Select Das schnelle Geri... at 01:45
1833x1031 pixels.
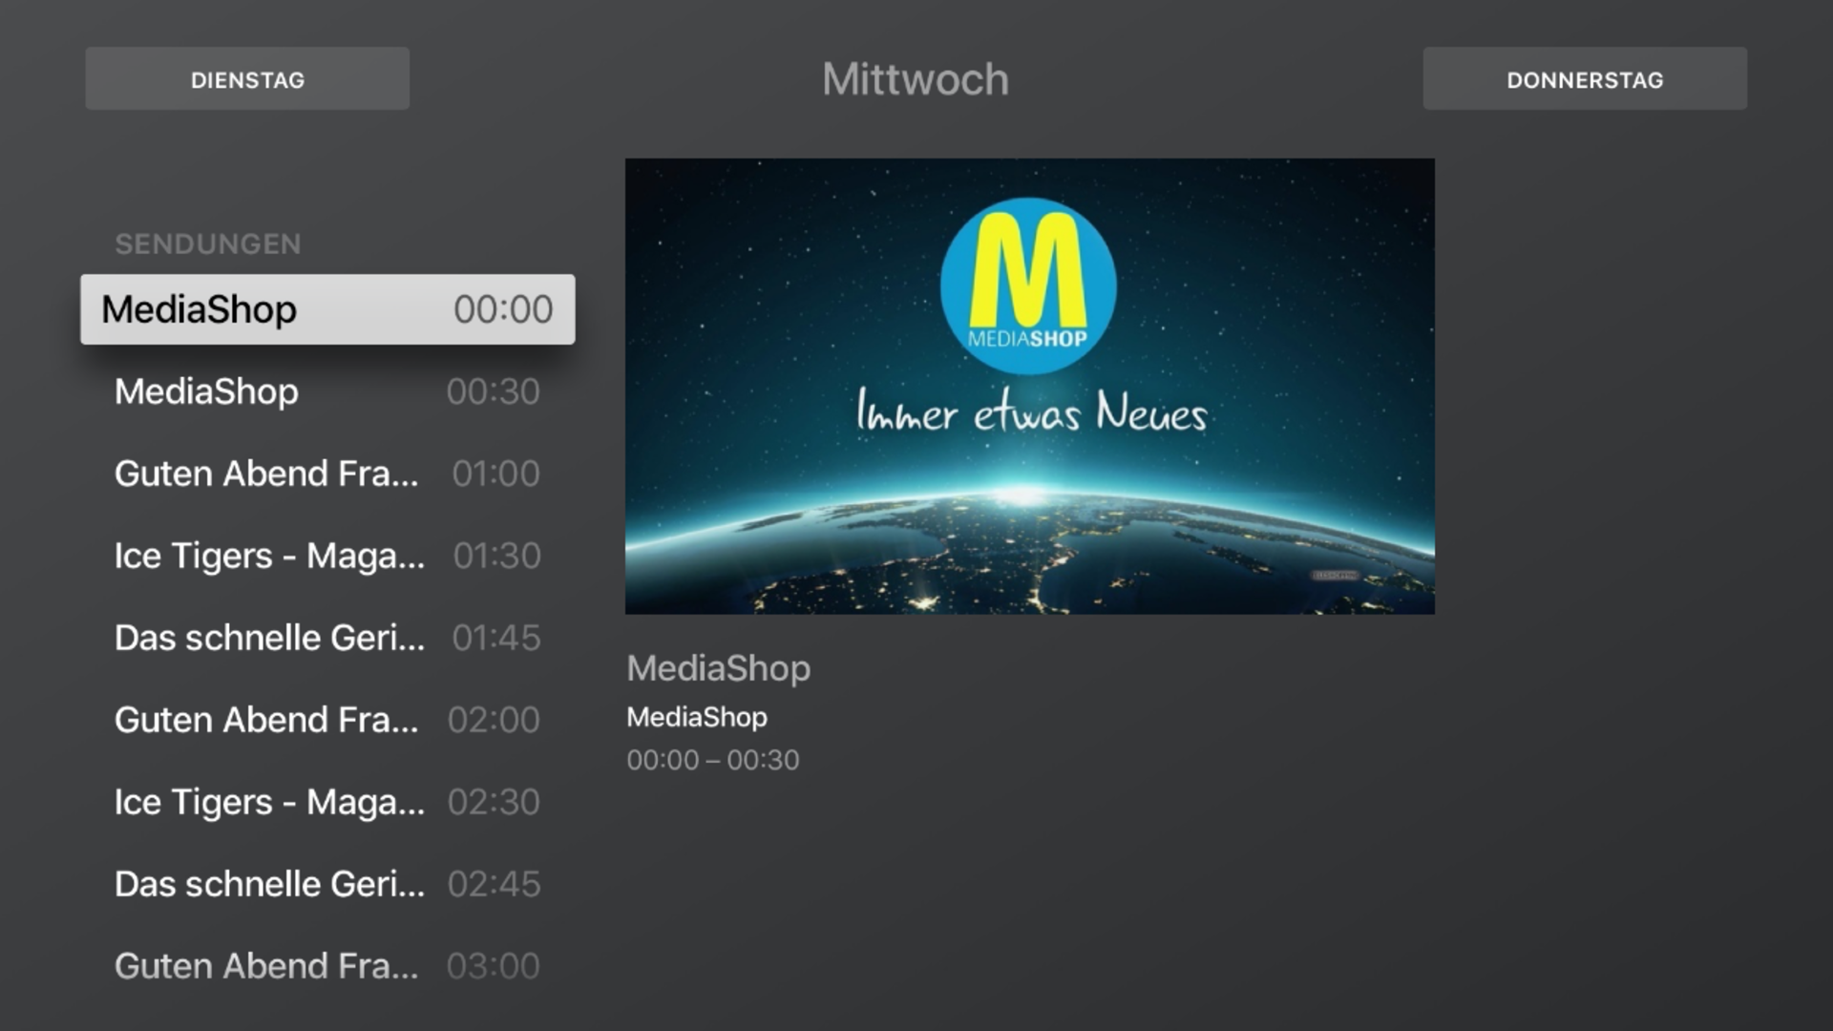pyautogui.click(x=327, y=638)
